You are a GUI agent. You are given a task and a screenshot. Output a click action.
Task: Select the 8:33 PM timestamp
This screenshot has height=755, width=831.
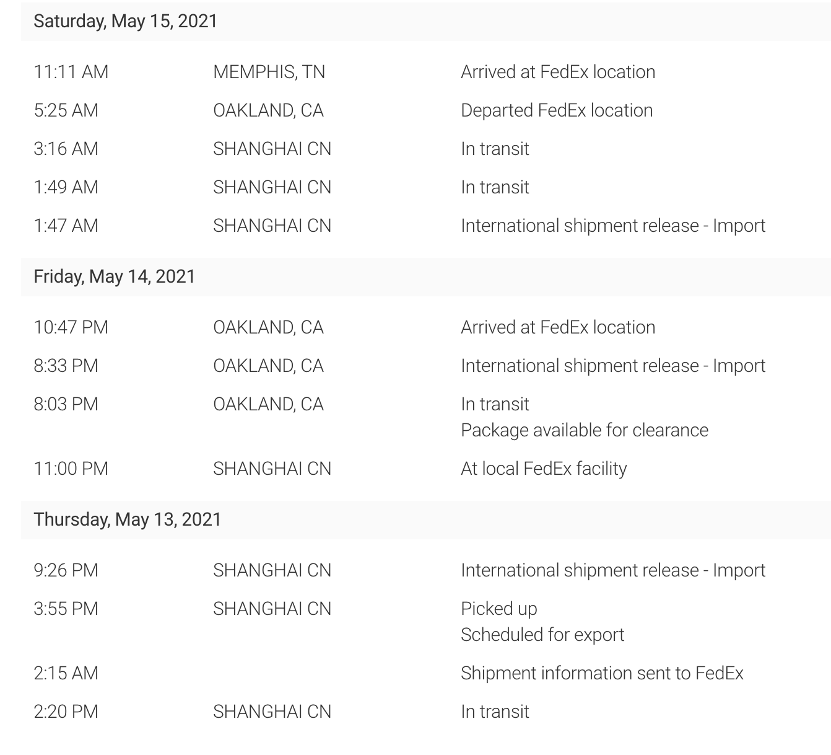[x=66, y=366]
